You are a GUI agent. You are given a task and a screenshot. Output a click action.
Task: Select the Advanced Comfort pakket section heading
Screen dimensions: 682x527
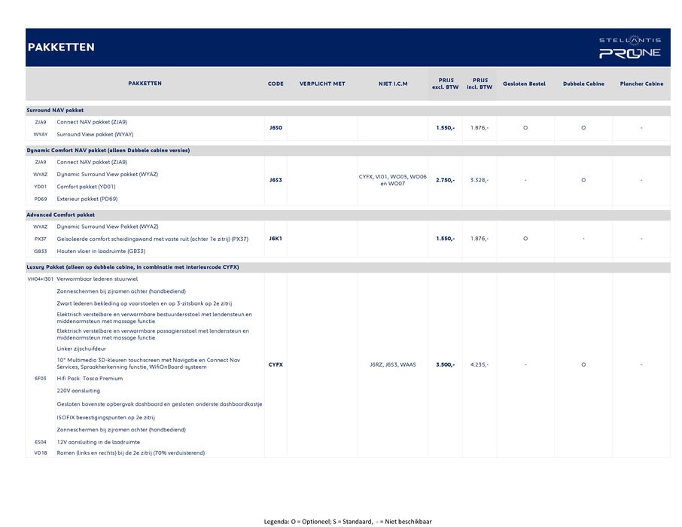coord(61,215)
